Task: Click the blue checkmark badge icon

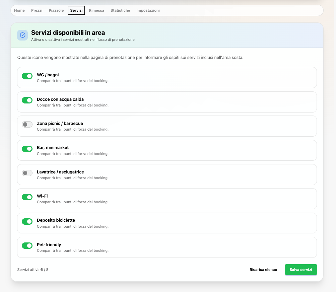Action: (x=22, y=35)
